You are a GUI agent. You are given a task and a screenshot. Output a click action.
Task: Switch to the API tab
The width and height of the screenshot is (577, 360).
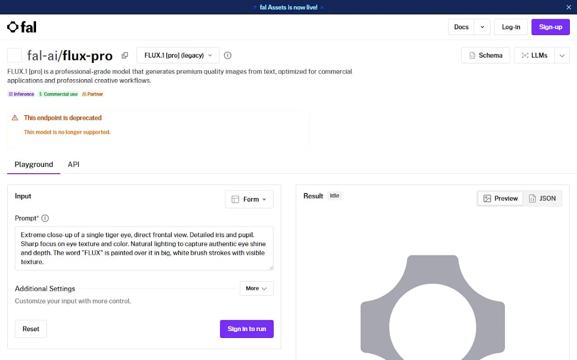pyautogui.click(x=74, y=164)
